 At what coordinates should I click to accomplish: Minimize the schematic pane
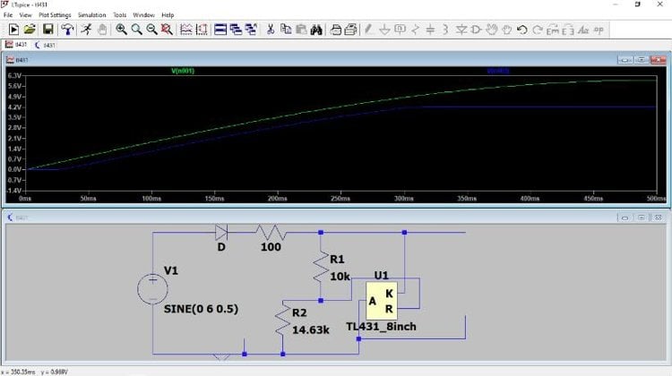[625, 218]
